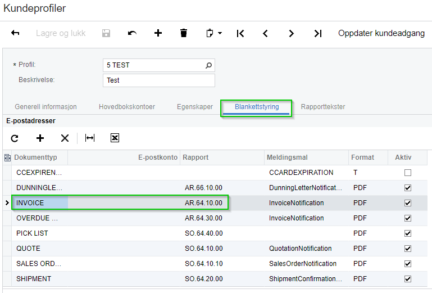Toggle Aktiv checkbox for PICK LIST row
This screenshot has width=432, height=293.
(408, 233)
